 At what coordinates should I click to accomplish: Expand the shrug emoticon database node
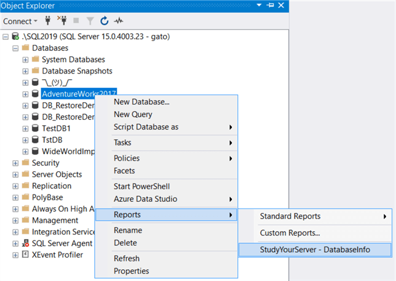coord(25,83)
